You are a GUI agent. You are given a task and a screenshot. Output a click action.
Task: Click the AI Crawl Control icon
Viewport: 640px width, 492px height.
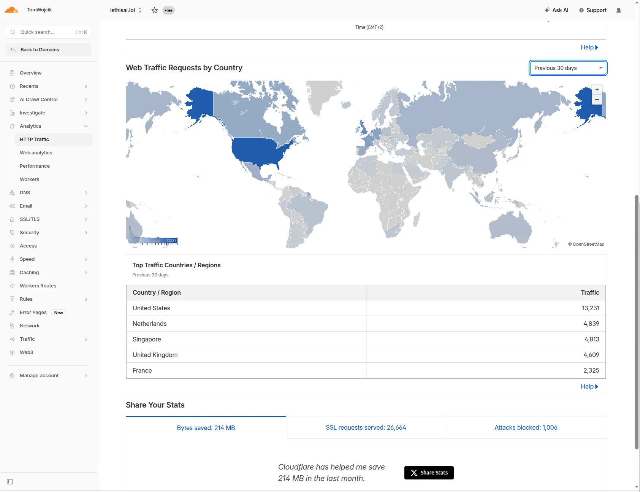point(12,100)
